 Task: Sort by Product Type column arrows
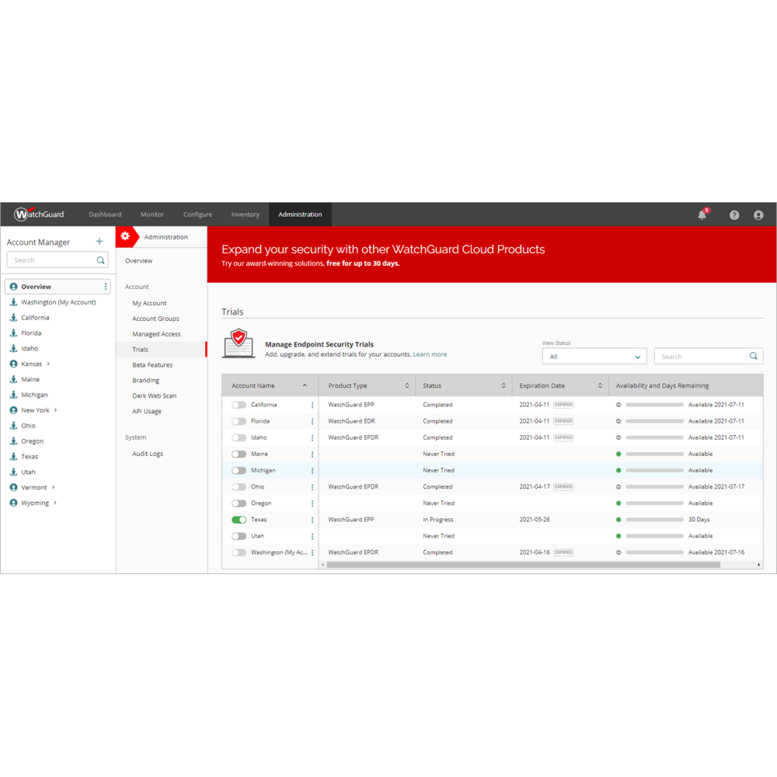407,385
